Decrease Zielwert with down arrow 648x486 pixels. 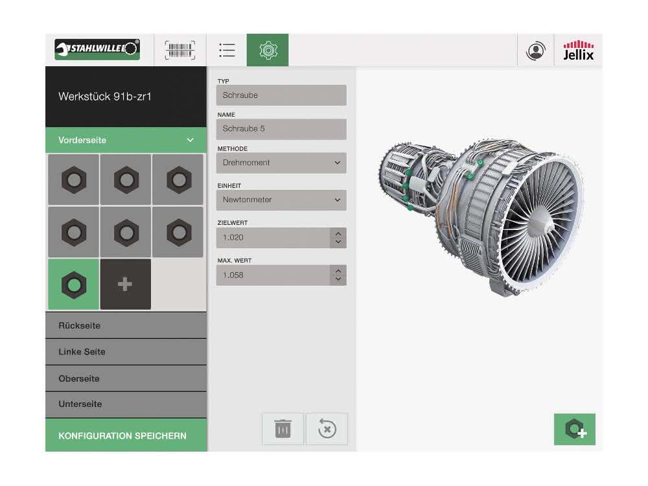pyautogui.click(x=338, y=242)
